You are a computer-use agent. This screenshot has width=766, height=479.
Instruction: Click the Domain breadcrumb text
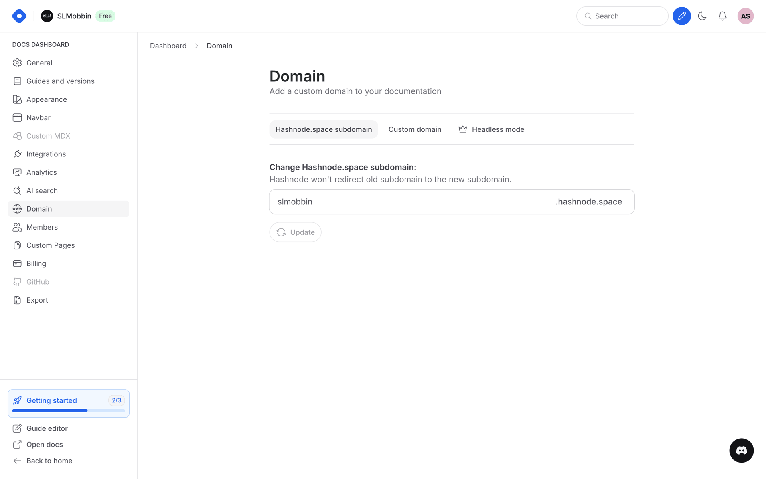[x=219, y=46]
